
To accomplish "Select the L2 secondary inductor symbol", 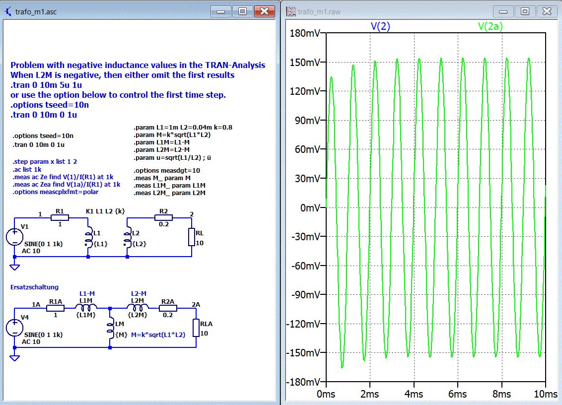I will click(x=128, y=238).
